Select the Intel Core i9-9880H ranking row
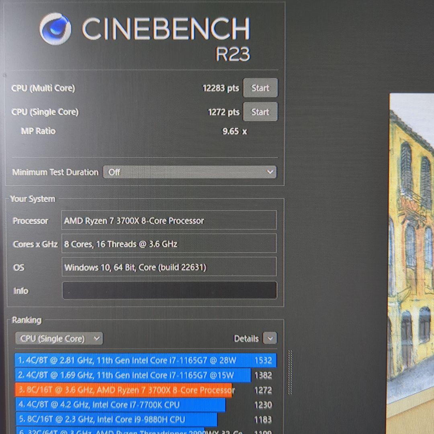 [x=117, y=420]
